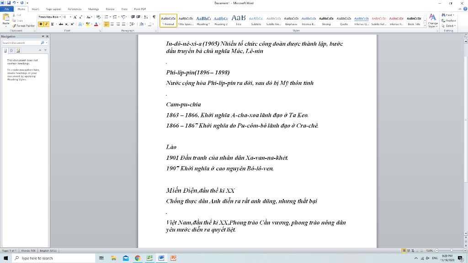Open the font size dropdown
The image size is (468, 263).
pos(70,17)
